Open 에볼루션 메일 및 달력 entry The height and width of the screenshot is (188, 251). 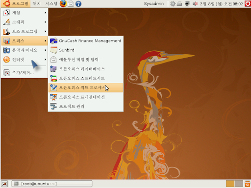tap(86, 60)
